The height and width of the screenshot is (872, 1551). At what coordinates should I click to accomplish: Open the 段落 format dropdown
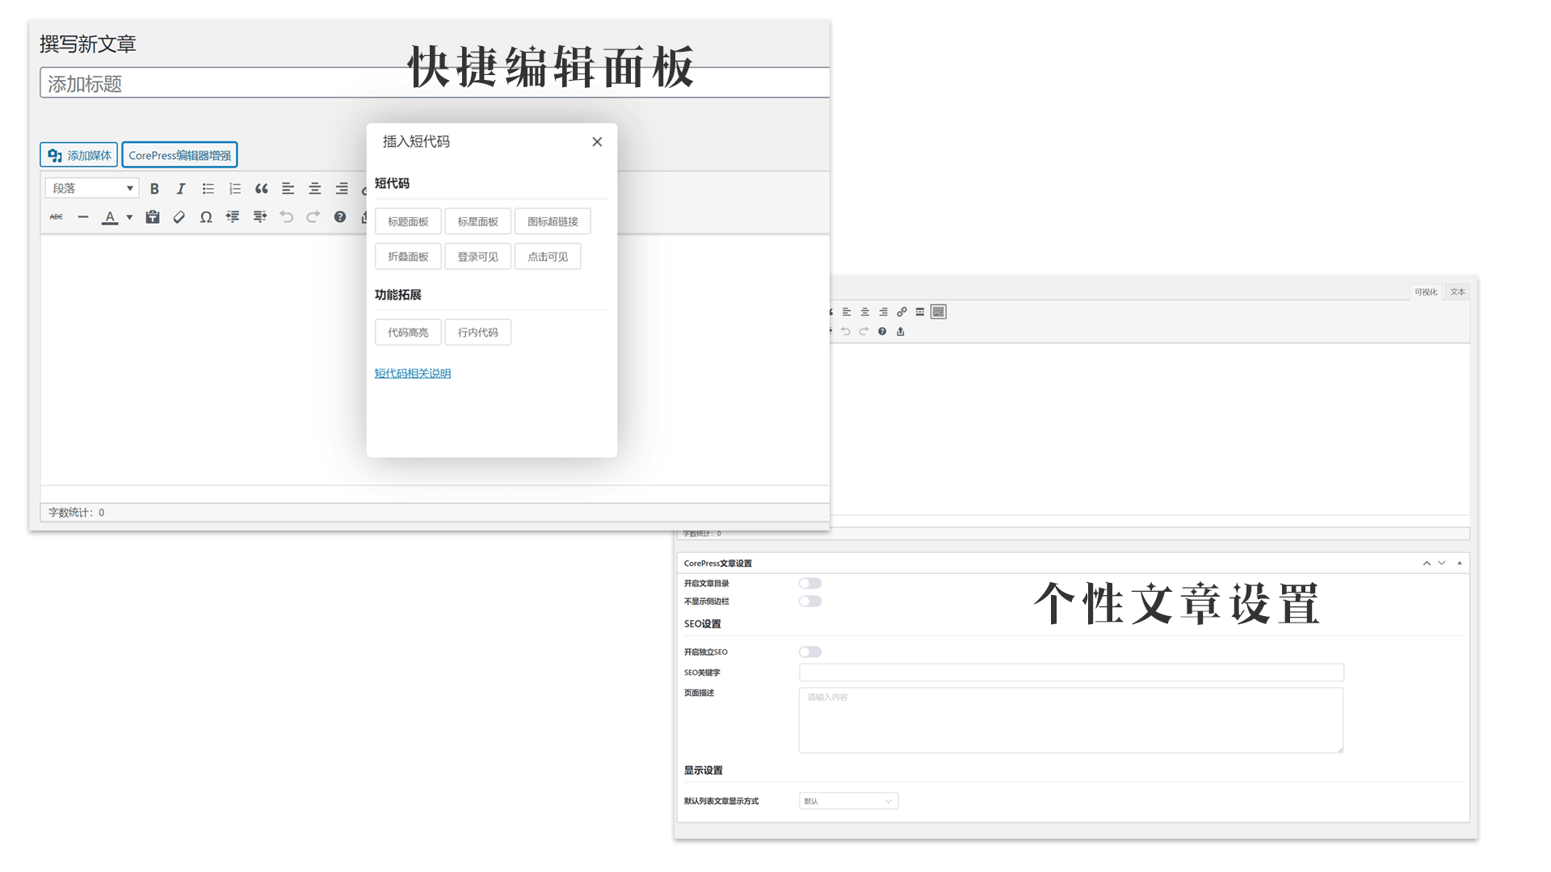(92, 188)
